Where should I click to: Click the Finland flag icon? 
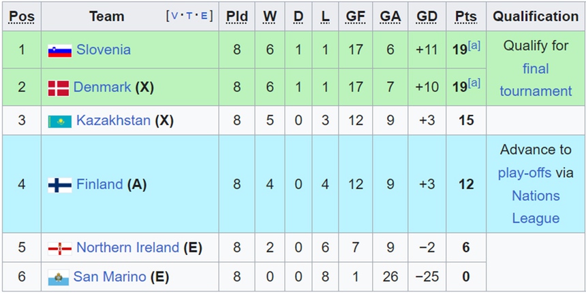(x=60, y=185)
